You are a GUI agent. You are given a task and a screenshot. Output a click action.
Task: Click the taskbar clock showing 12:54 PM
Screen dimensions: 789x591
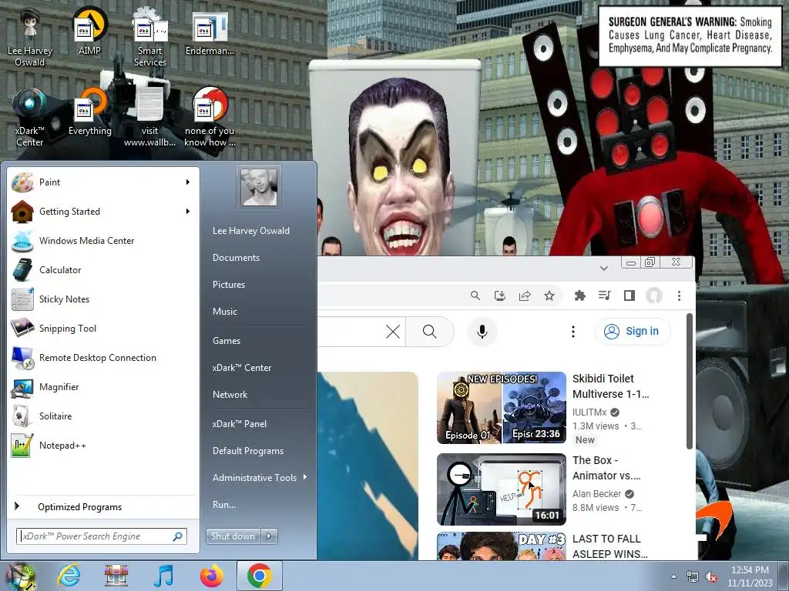pyautogui.click(x=750, y=576)
